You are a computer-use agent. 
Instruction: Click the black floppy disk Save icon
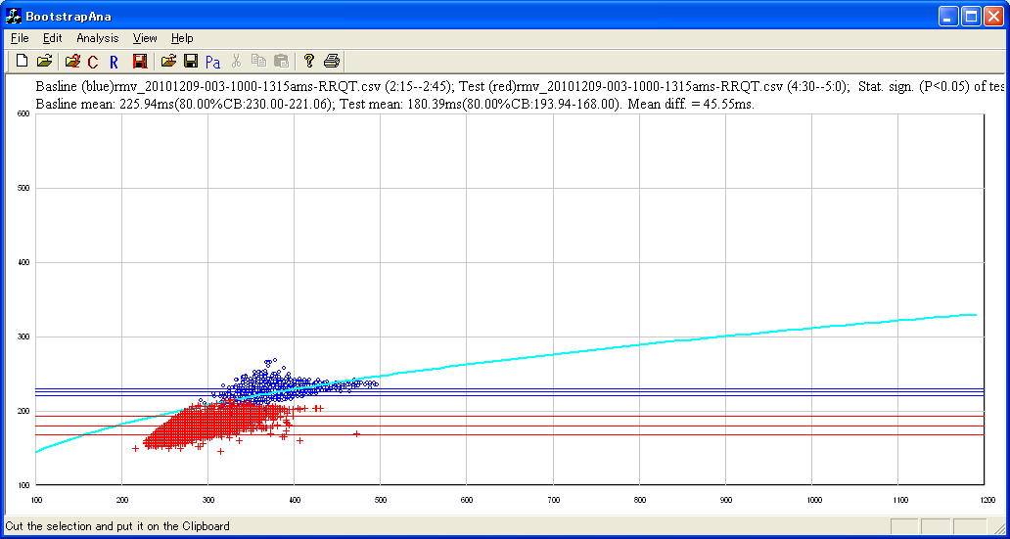191,62
